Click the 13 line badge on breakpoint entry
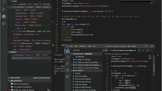 [48, 90]
